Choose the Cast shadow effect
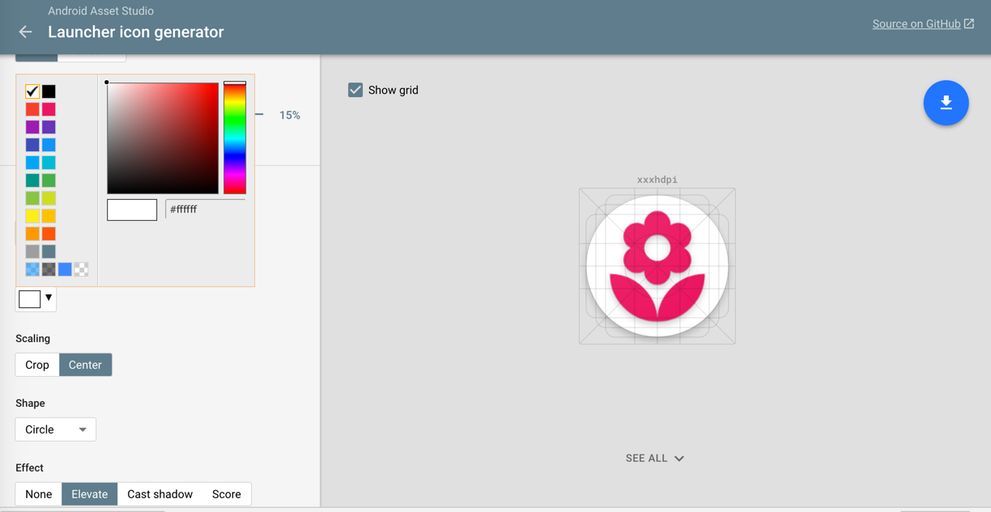This screenshot has width=991, height=512. (x=159, y=494)
